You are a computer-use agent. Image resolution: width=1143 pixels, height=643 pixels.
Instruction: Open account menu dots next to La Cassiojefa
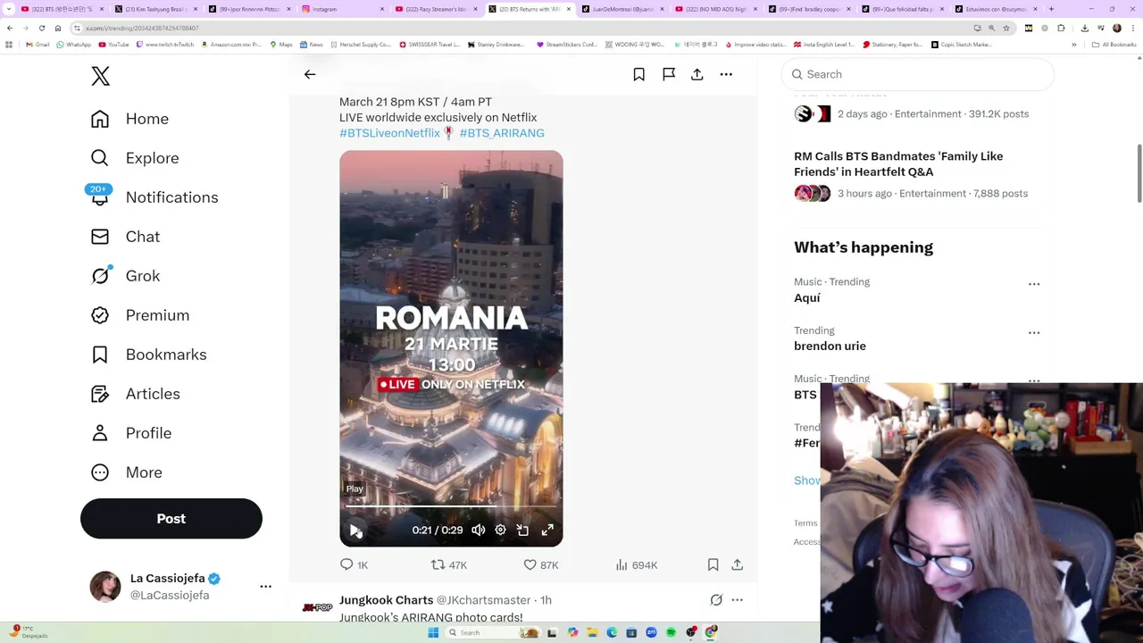(265, 587)
